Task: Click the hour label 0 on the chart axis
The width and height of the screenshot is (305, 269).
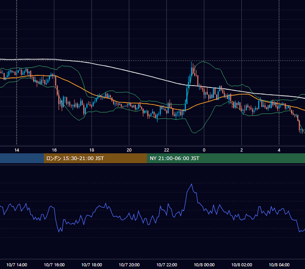Action: tap(204, 150)
